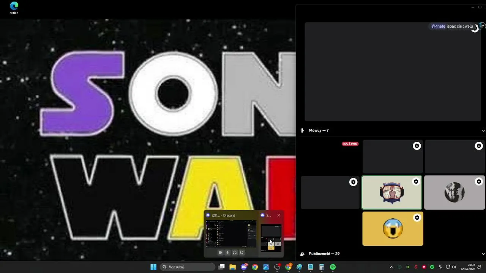486x273 pixels.
Task: Open Task View from the taskbar
Action: (222, 267)
